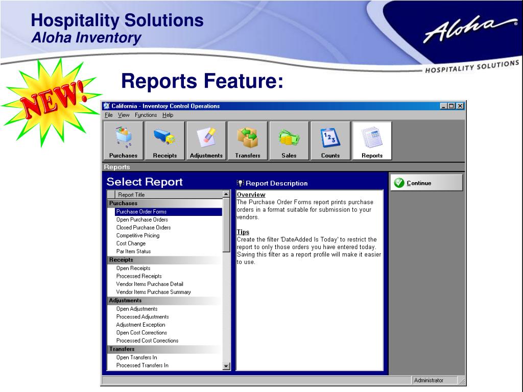Select the Adjustment Exception report
Image resolution: width=523 pixels, height=392 pixels.
[x=140, y=325]
